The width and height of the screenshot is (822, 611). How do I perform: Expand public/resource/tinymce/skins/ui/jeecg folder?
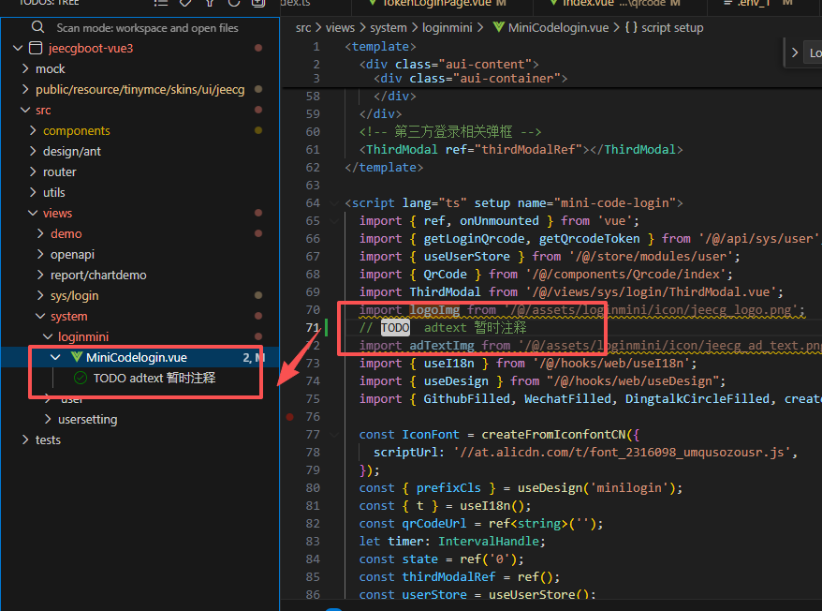140,90
